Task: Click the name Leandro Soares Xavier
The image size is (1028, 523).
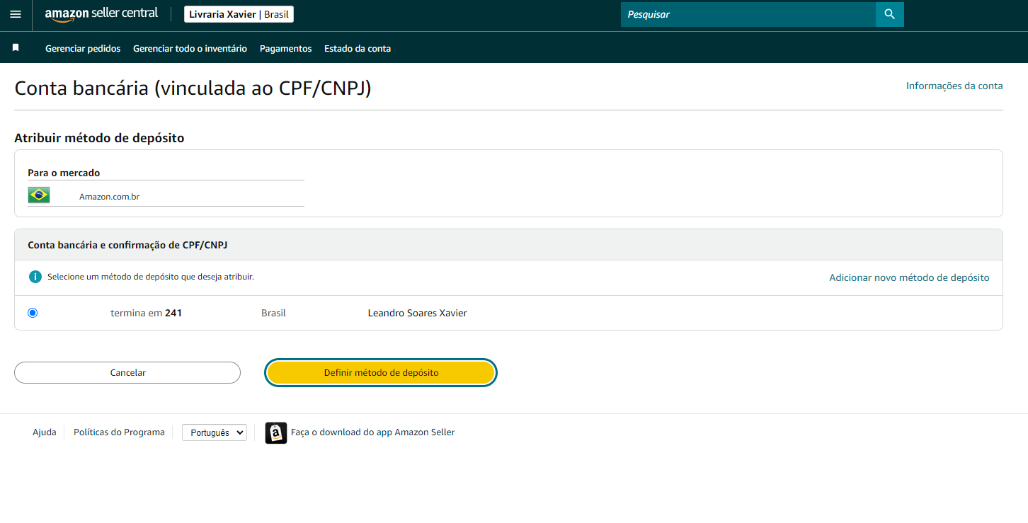Action: pos(418,313)
